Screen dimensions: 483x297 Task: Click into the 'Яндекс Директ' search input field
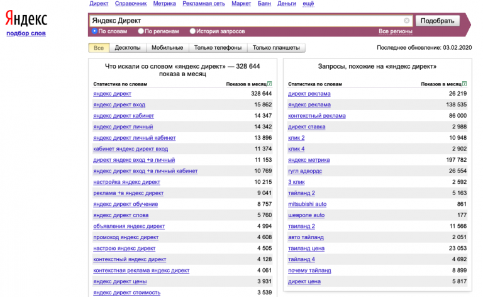(x=247, y=21)
